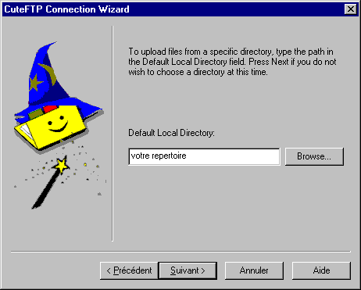Viewport: 361px width, 290px height.
Task: Click the CuteFTP Connection Wizard title bar
Action: [172, 9]
